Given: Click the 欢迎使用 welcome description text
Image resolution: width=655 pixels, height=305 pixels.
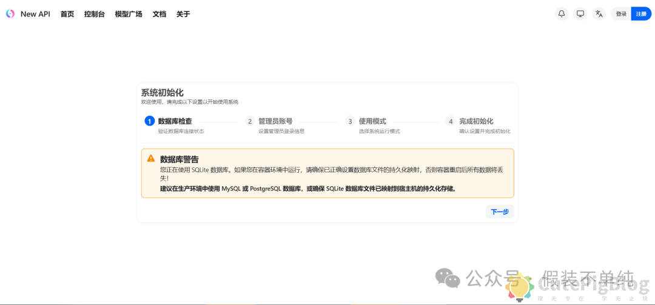Looking at the screenshot, I should [190, 102].
